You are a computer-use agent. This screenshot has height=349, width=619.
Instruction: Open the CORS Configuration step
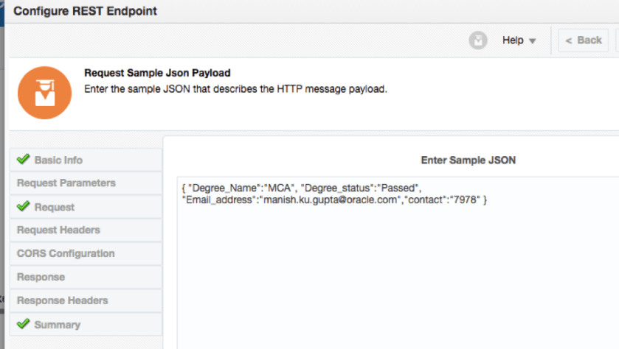(66, 253)
